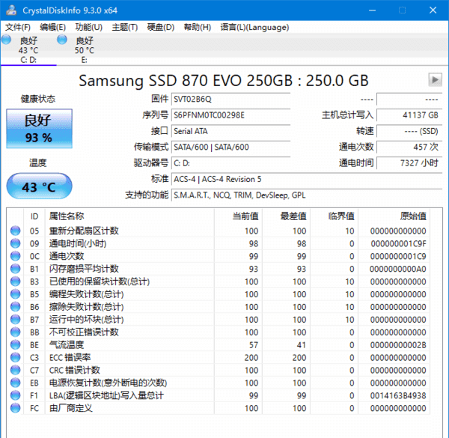
Task: Click power-on hours value 7327 小时
Action: coord(409,163)
